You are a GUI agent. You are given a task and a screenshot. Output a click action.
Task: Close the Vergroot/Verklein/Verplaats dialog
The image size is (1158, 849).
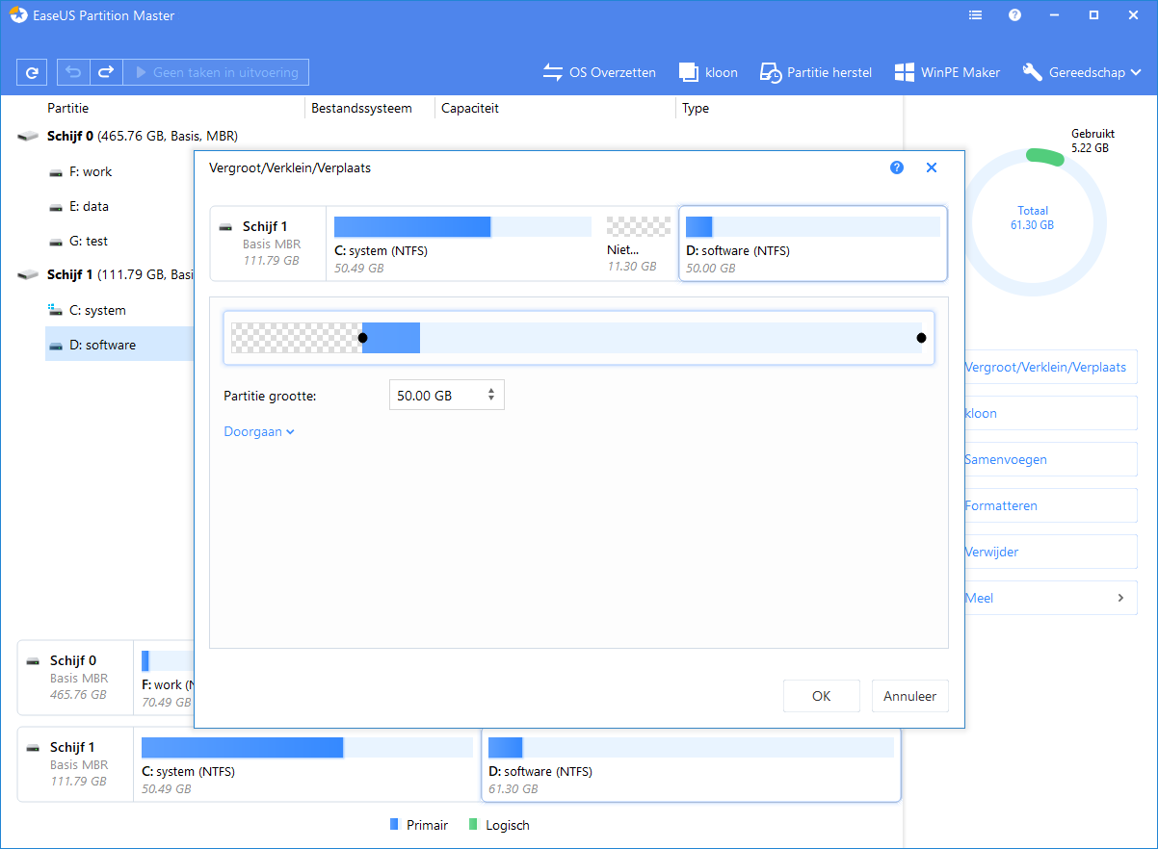pos(932,167)
